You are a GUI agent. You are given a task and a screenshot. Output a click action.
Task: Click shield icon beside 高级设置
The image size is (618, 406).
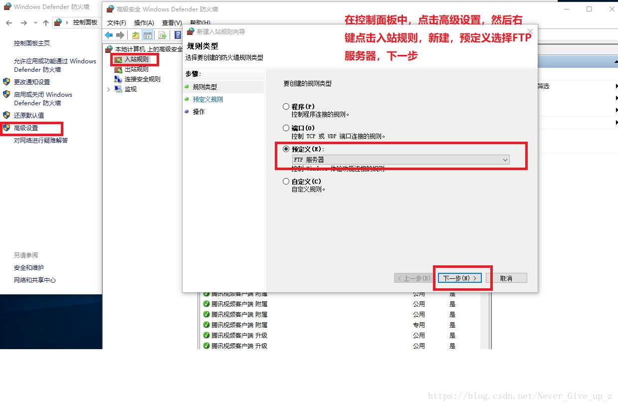click(6, 128)
